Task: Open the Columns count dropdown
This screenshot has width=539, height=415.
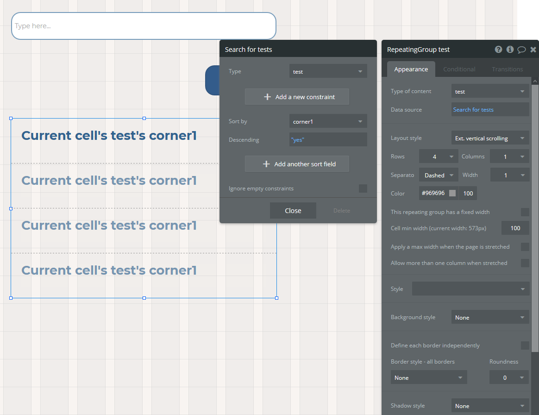Action: pos(509,157)
